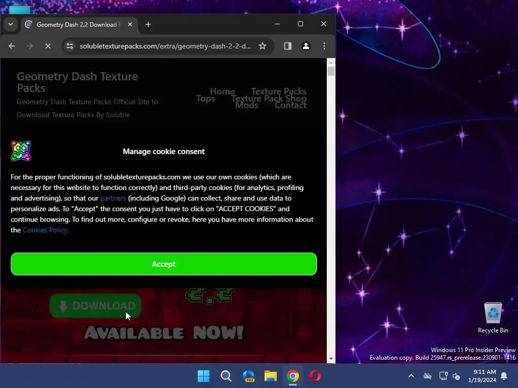
Task: View site information icon in address bar
Action: click(x=70, y=46)
